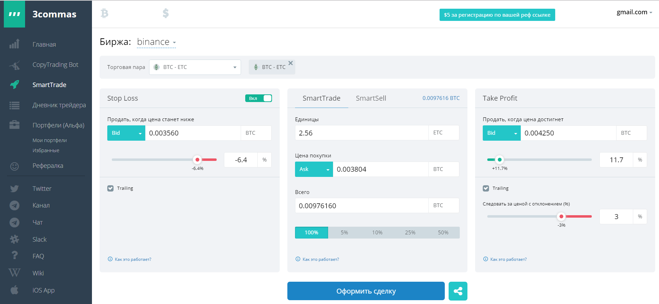Click the Главная bar chart icon

[x=14, y=44]
